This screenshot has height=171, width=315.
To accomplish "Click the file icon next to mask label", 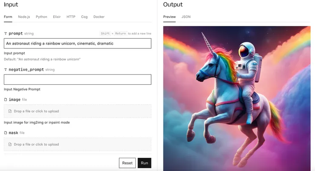I will click(6, 133).
